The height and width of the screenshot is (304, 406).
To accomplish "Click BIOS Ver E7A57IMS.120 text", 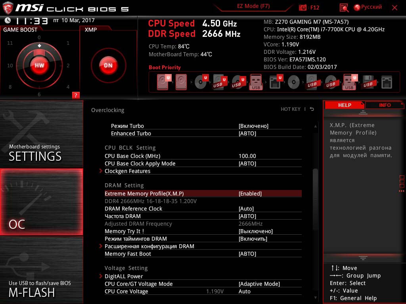I will (x=295, y=59).
